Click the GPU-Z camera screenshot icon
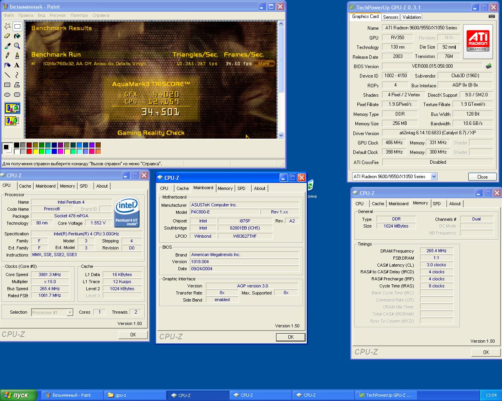This screenshot has width=502, height=401. (491, 16)
